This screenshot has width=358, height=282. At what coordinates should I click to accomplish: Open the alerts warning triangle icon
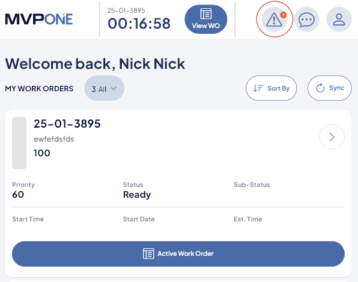pos(274,19)
